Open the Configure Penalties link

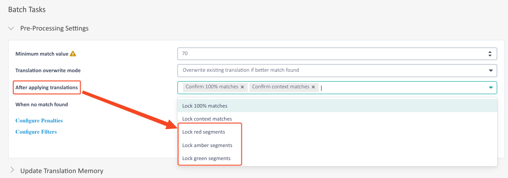click(39, 121)
